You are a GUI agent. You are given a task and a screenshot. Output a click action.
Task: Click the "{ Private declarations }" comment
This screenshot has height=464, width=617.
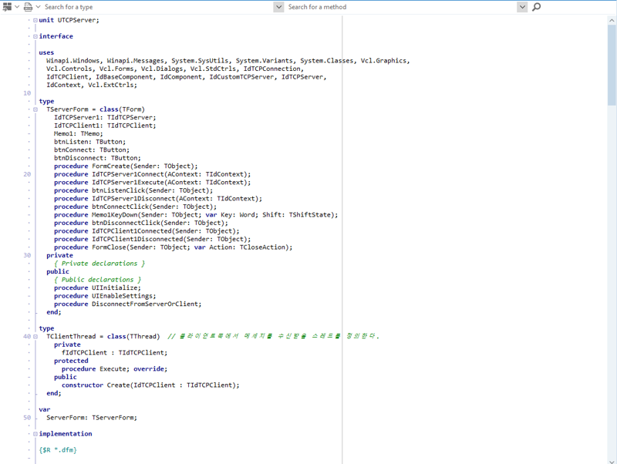tap(99, 264)
